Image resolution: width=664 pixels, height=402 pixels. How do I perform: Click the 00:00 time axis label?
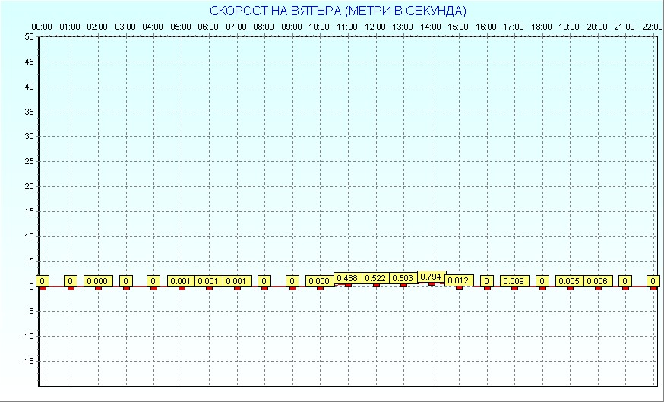pos(42,27)
